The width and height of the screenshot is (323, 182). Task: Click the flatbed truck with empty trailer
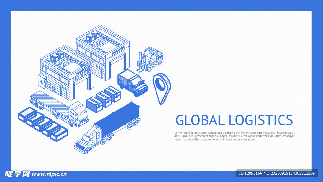59,109
